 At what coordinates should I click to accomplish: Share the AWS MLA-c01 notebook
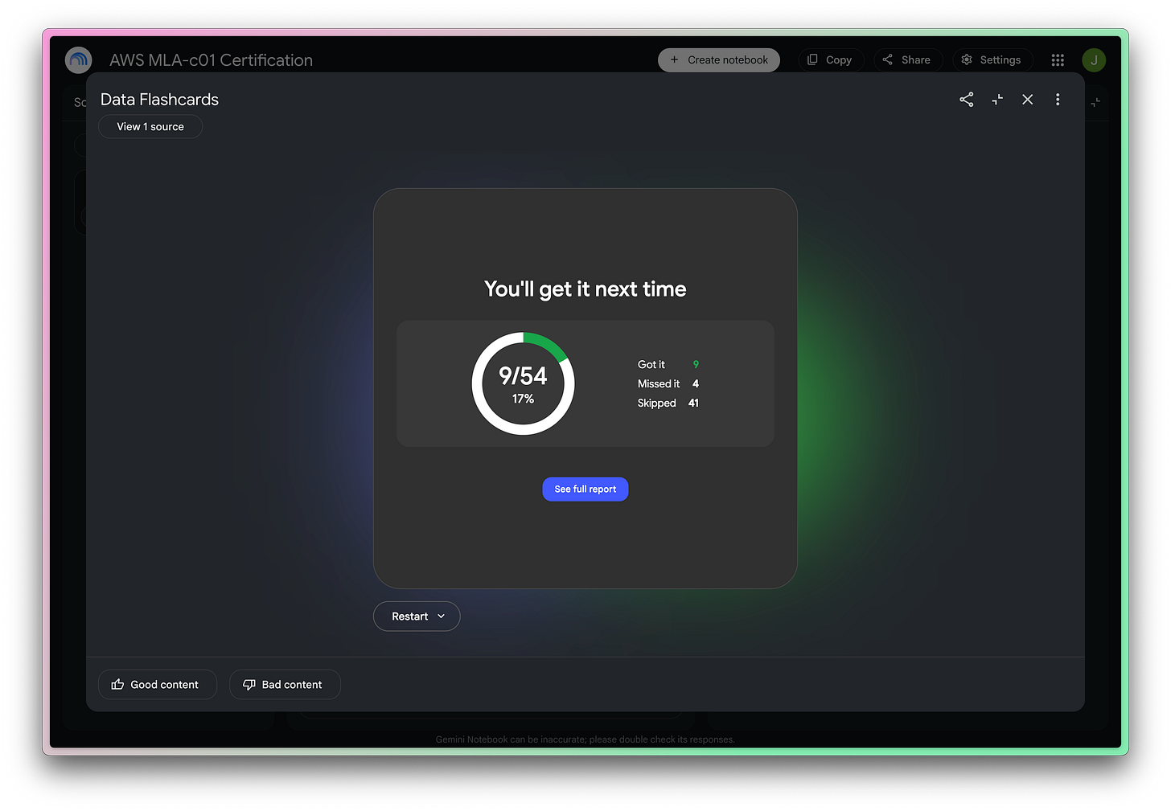(x=907, y=60)
